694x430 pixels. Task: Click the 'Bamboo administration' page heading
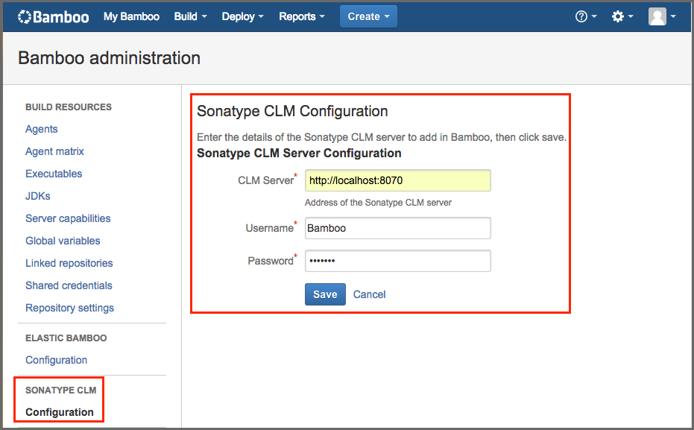110,58
